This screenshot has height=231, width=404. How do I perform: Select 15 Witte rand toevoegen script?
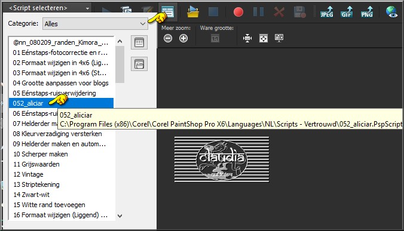pos(62,205)
